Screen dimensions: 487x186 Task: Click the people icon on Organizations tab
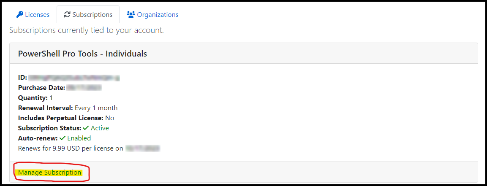tap(131, 15)
